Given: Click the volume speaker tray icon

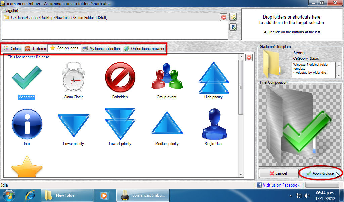Looking at the screenshot, I should coord(307,196).
